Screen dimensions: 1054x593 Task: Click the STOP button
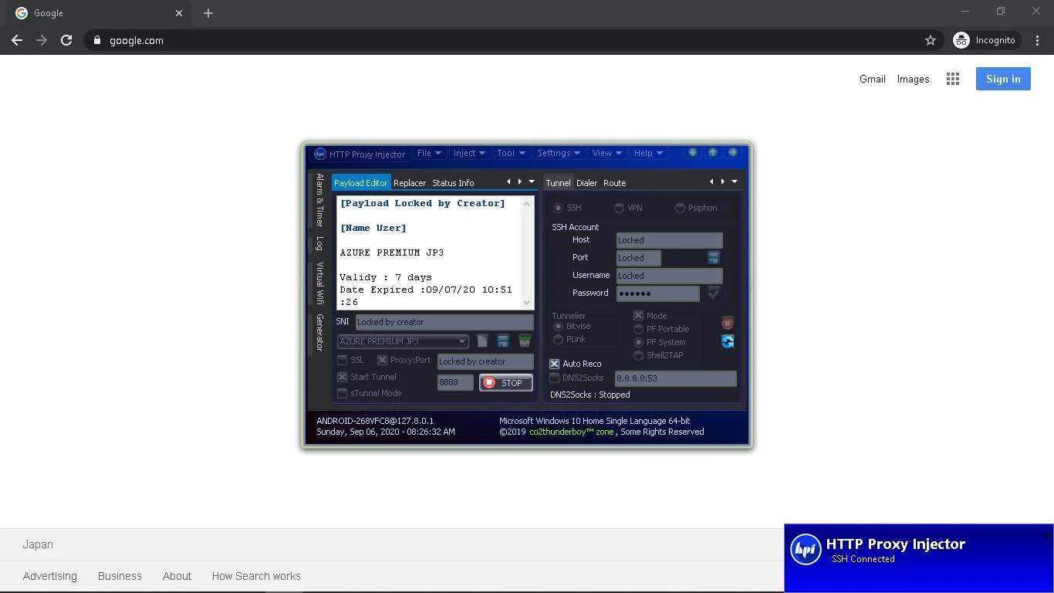tap(506, 383)
